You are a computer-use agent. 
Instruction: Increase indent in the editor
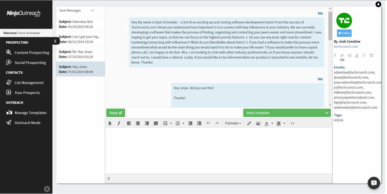point(199,123)
